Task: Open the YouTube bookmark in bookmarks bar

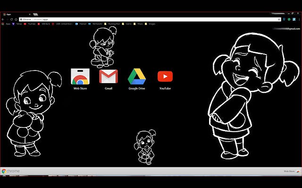Action: [30, 24]
